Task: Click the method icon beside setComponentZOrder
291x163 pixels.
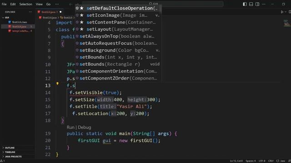Action: pos(77,78)
